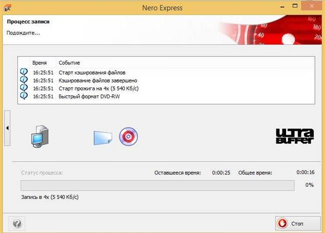Click remaining time value 0:00:25
325x233 pixels.
[221, 173]
